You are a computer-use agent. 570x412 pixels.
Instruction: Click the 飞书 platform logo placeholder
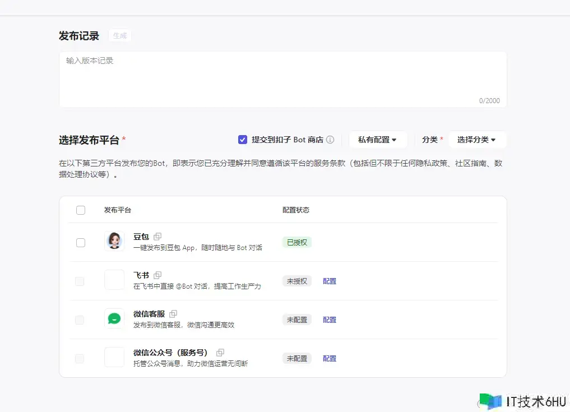(x=114, y=280)
